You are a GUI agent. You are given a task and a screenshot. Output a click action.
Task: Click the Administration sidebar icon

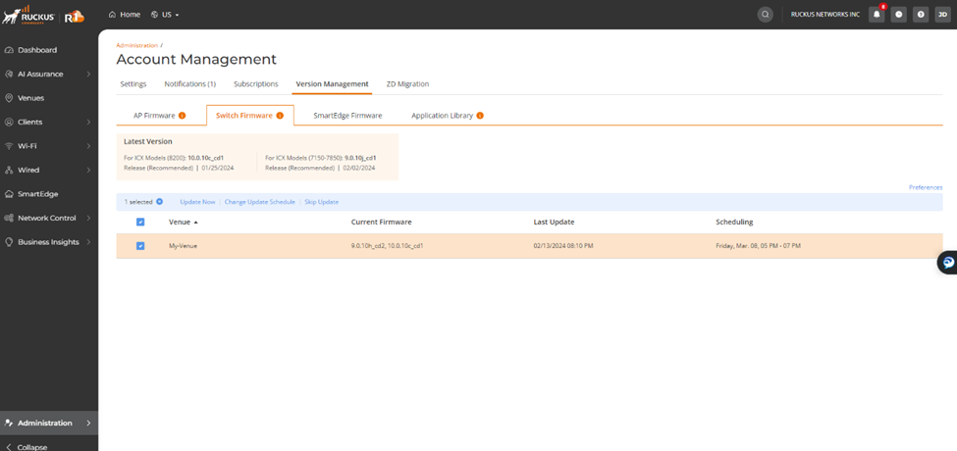(9, 423)
